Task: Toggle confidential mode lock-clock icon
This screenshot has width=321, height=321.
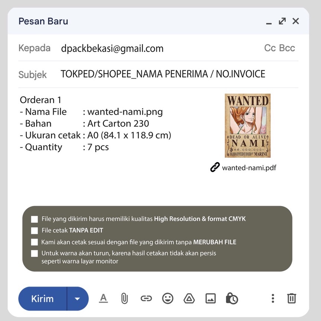Action: click(x=232, y=298)
